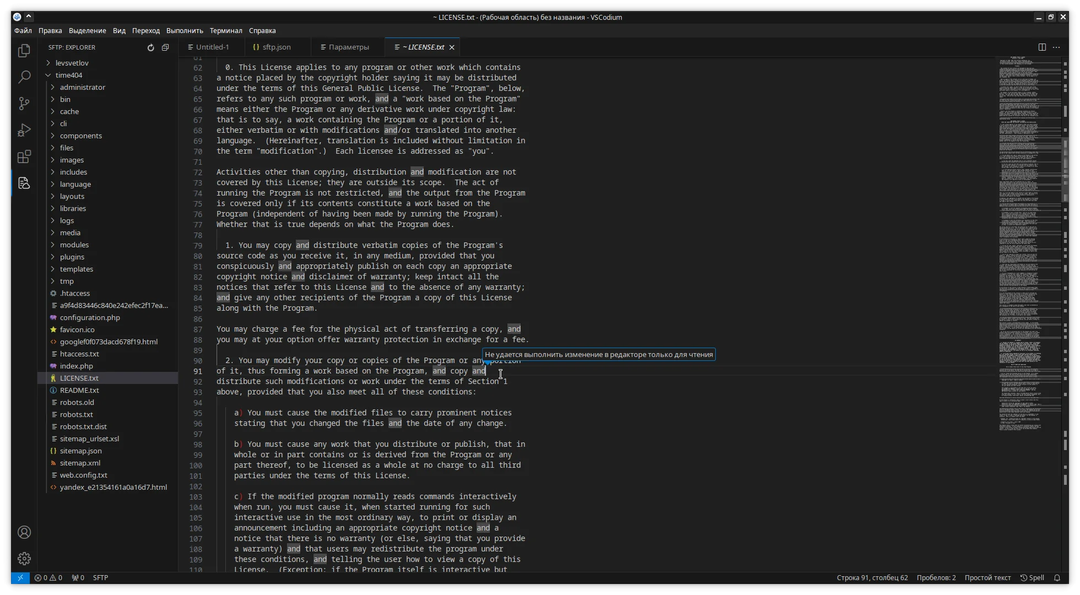1080x595 pixels.
Task: Click SFTP in the status bar
Action: click(x=100, y=577)
